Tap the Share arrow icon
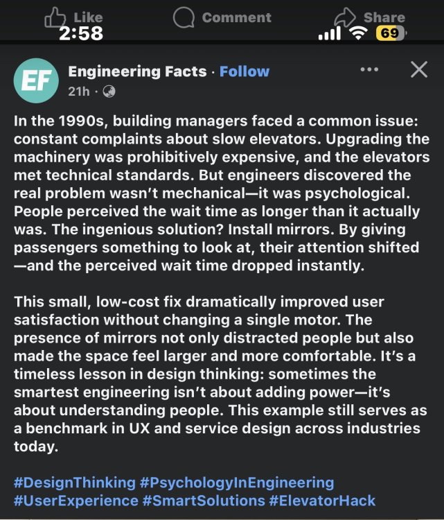 pos(344,17)
